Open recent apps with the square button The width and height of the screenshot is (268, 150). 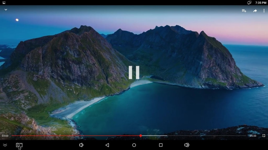click(x=161, y=145)
